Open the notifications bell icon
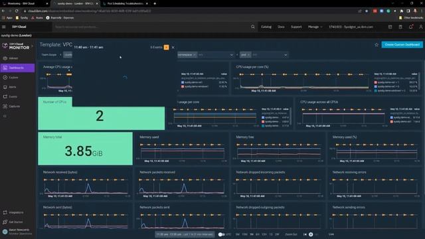The width and height of the screenshot is (425, 239). point(410,27)
